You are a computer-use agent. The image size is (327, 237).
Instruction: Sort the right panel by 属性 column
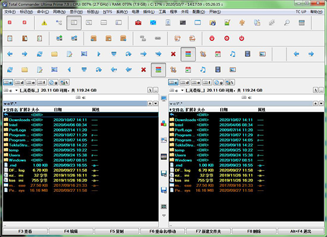point(262,110)
